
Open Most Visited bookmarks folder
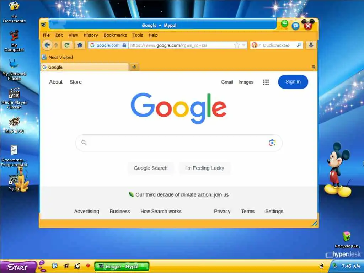(x=57, y=57)
